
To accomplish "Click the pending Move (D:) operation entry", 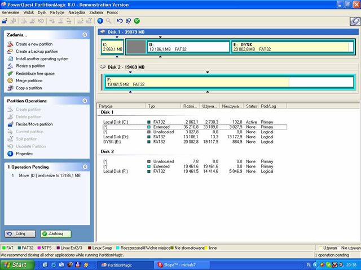I will [50, 175].
